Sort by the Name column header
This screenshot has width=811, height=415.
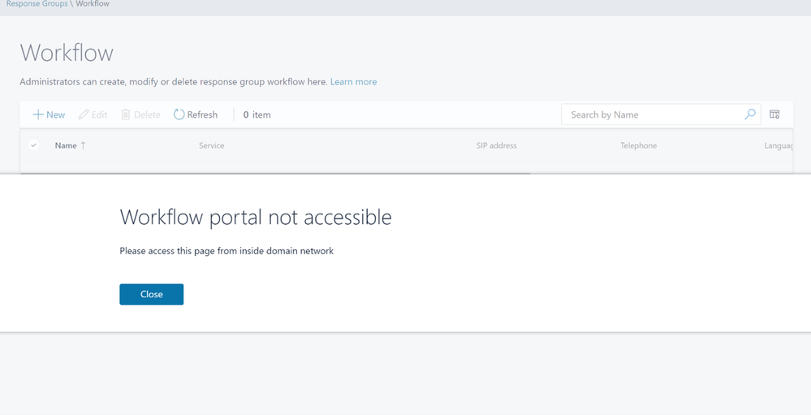(66, 145)
